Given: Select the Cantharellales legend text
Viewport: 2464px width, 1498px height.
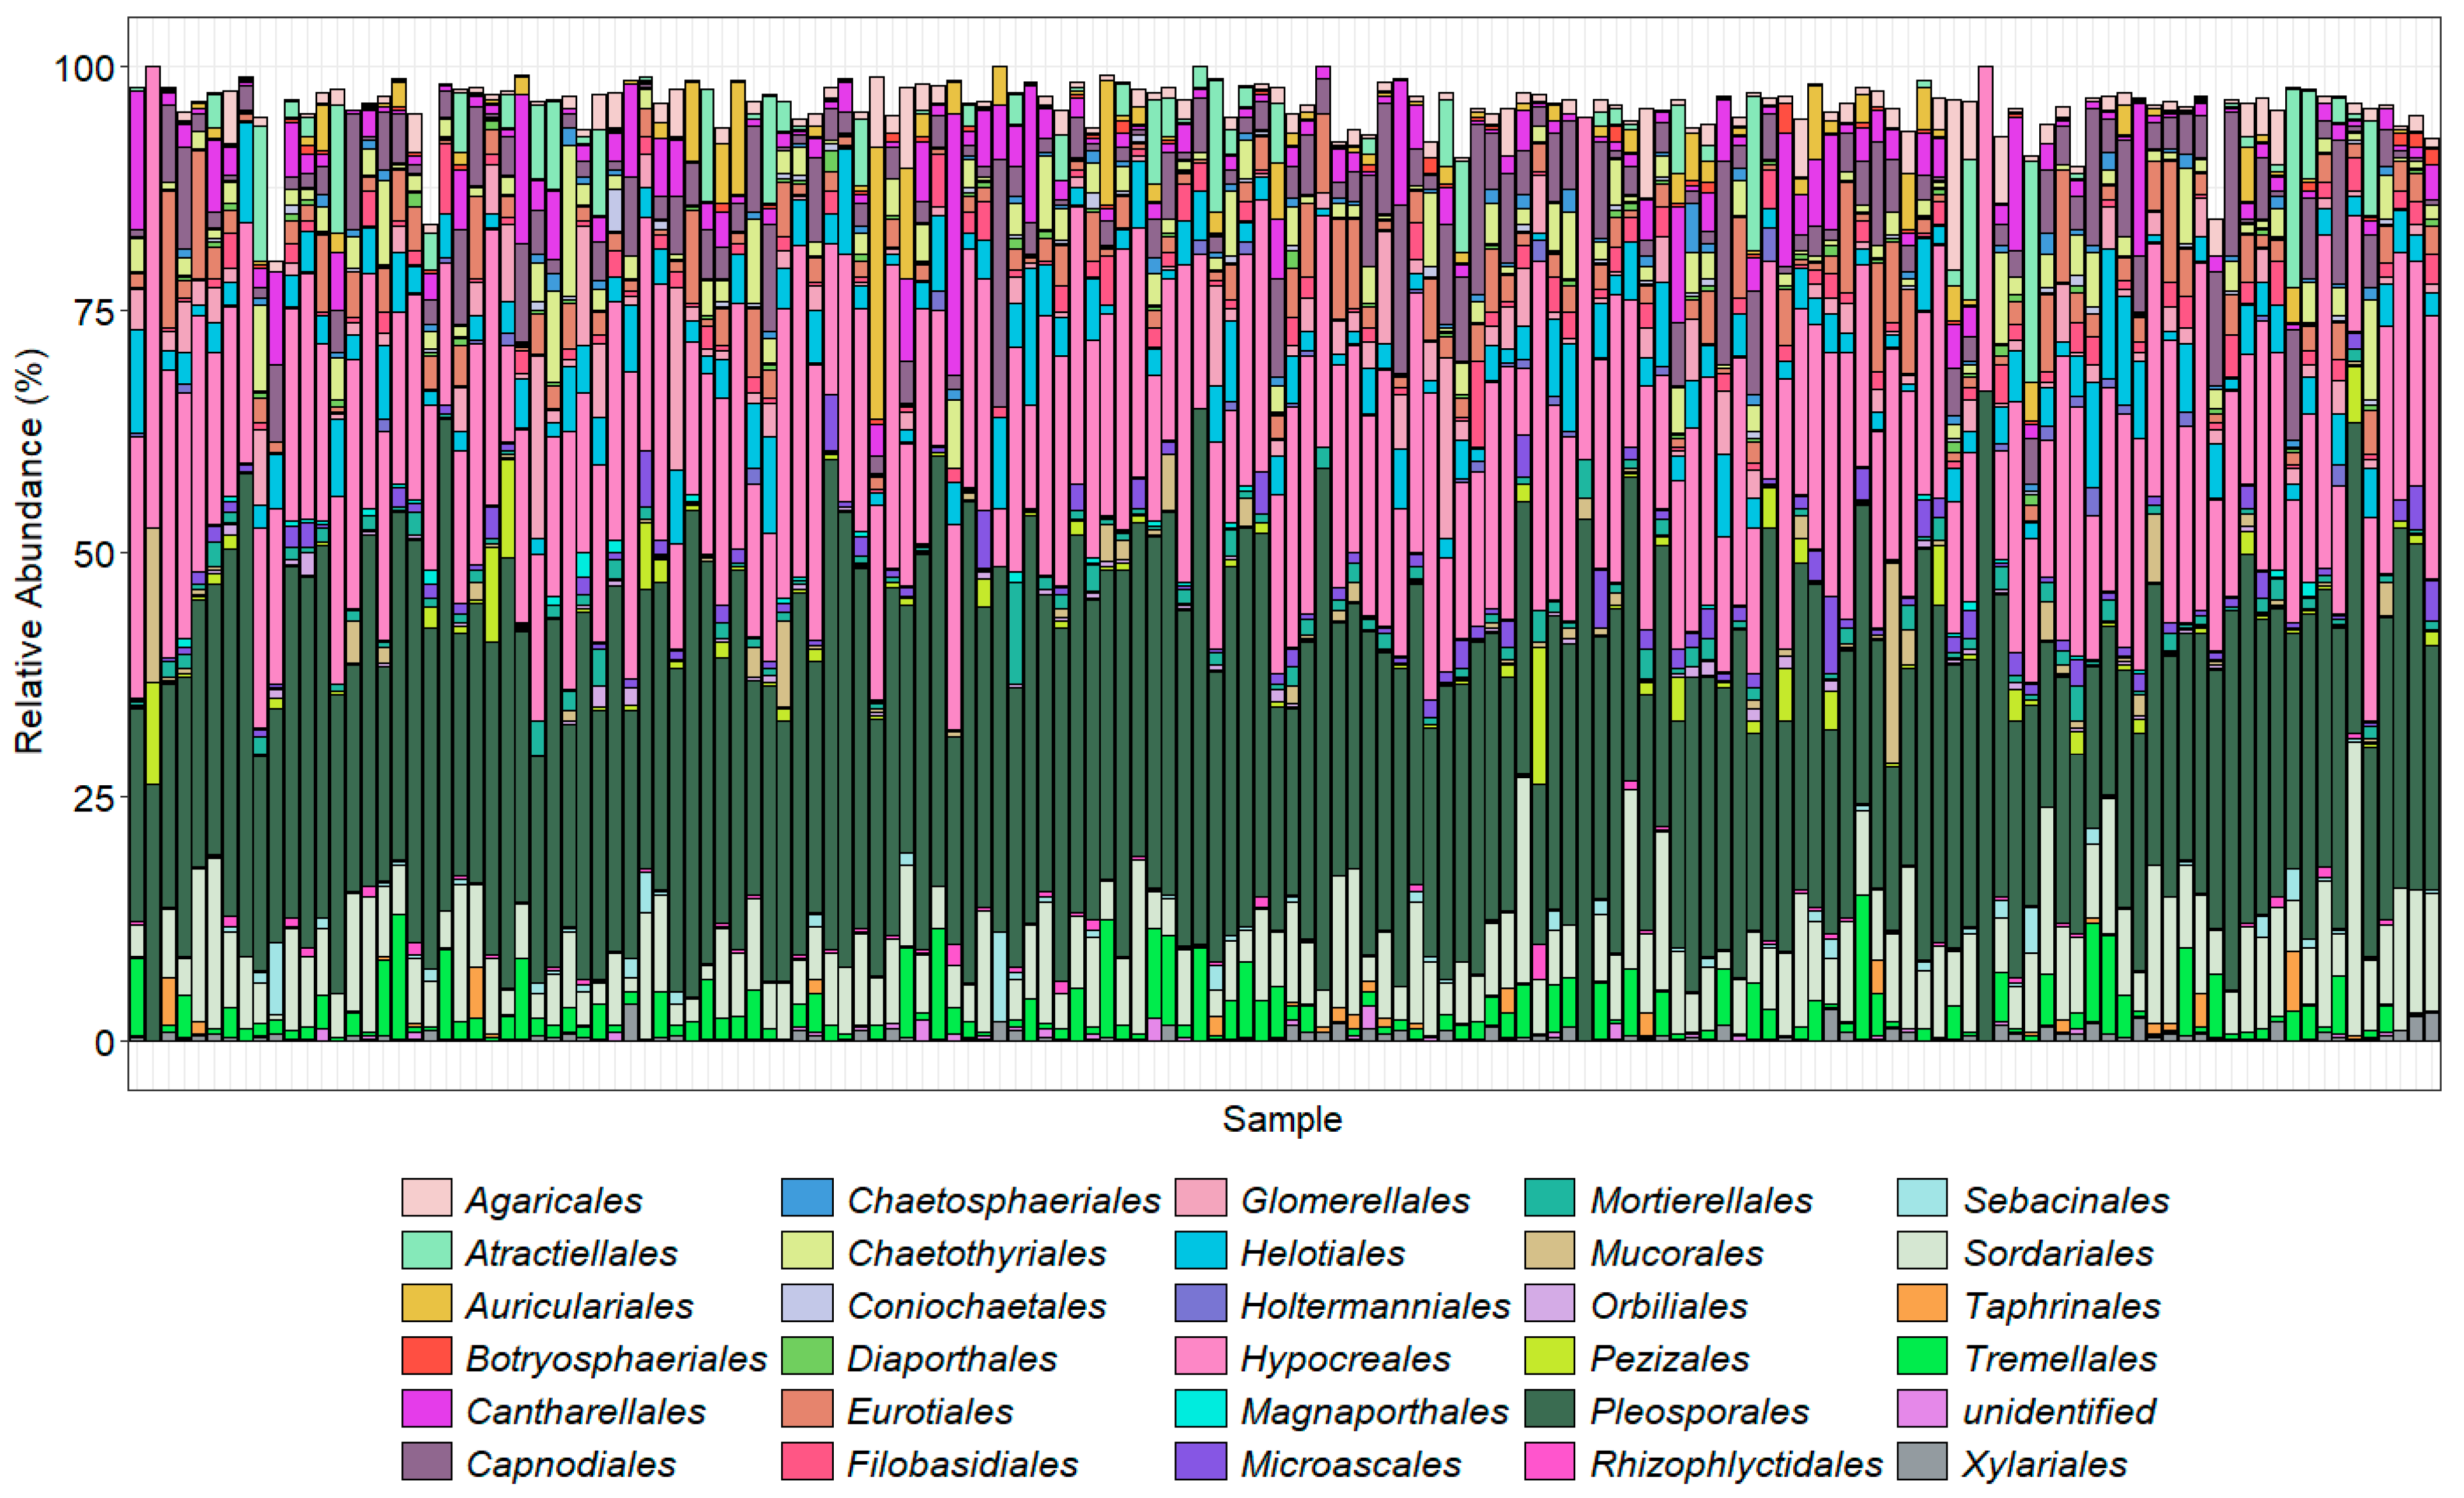Looking at the screenshot, I should [586, 1411].
